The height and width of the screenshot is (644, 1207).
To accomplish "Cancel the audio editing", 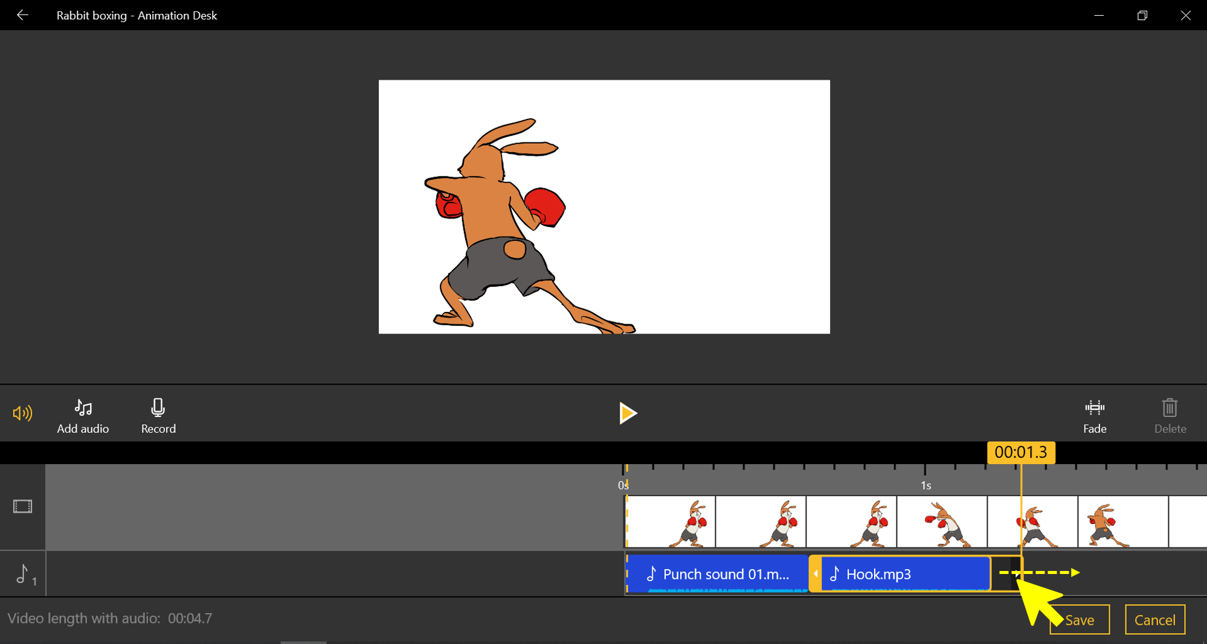I will (x=1155, y=620).
